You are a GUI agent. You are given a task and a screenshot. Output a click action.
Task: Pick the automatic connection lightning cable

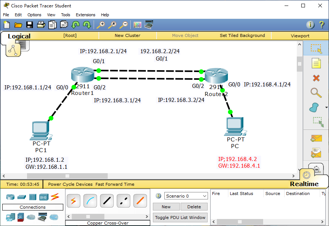[73, 201]
